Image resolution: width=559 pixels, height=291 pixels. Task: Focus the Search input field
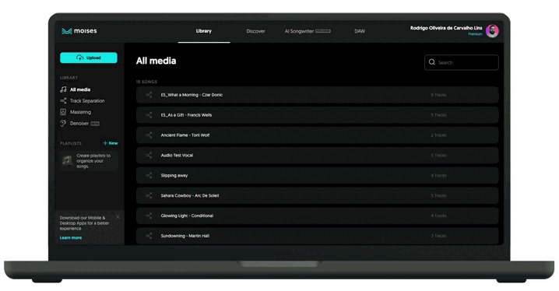pos(462,62)
